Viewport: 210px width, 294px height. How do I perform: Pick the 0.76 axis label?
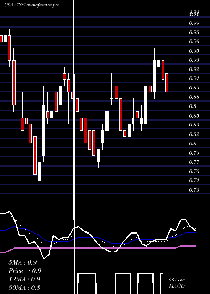click(194, 171)
